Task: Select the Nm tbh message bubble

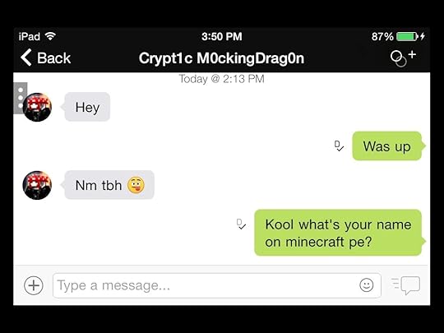Action: pos(109,185)
